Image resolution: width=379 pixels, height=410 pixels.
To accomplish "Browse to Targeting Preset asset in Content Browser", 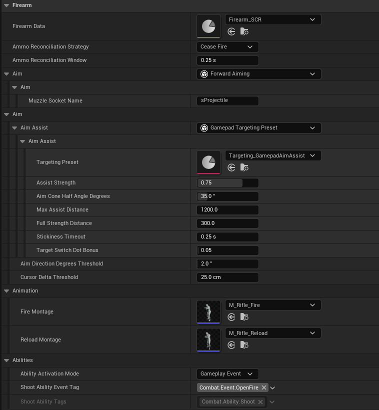I will pyautogui.click(x=244, y=167).
